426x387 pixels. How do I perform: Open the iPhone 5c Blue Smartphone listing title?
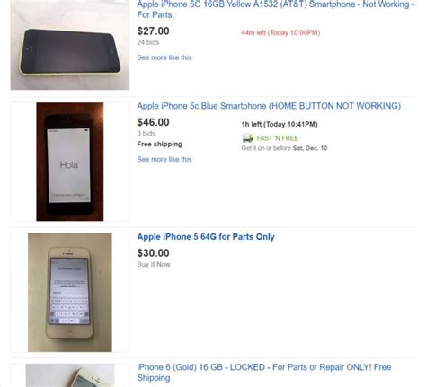[x=269, y=106]
